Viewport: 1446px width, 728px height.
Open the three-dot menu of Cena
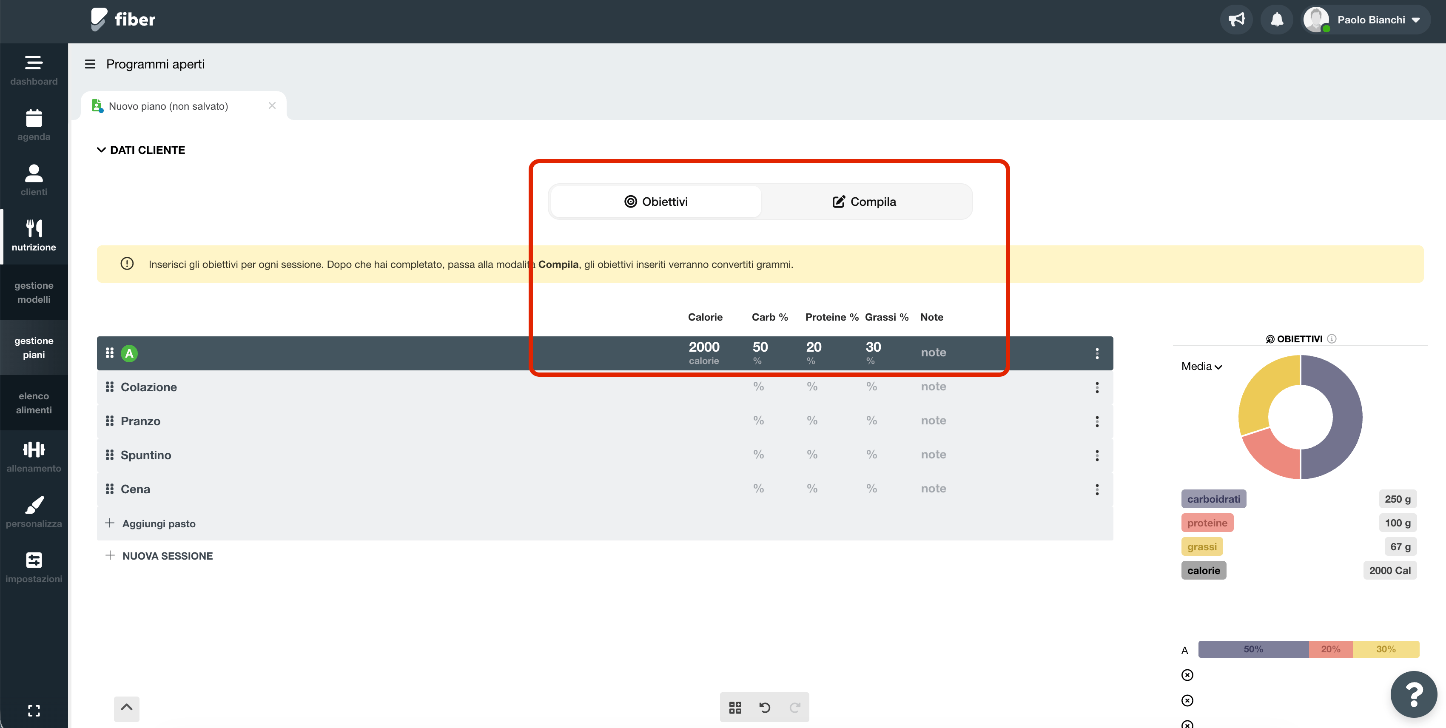(1097, 489)
